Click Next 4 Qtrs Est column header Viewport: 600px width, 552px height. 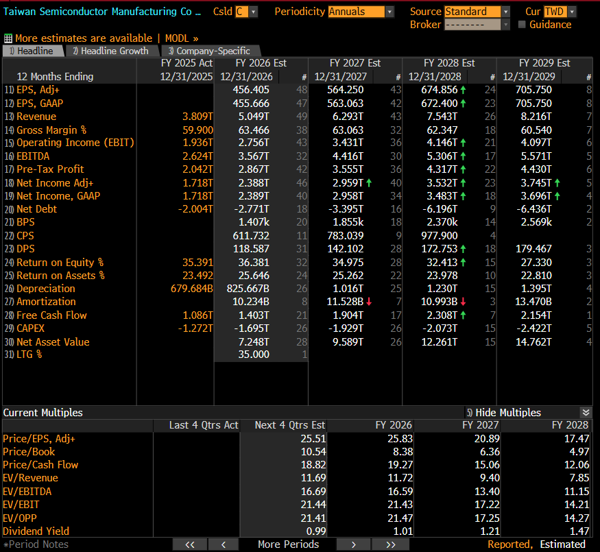click(x=290, y=425)
